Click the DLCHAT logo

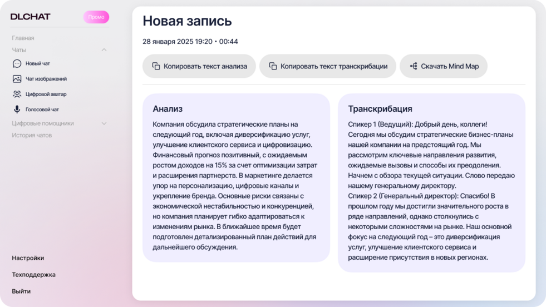pyautogui.click(x=30, y=17)
